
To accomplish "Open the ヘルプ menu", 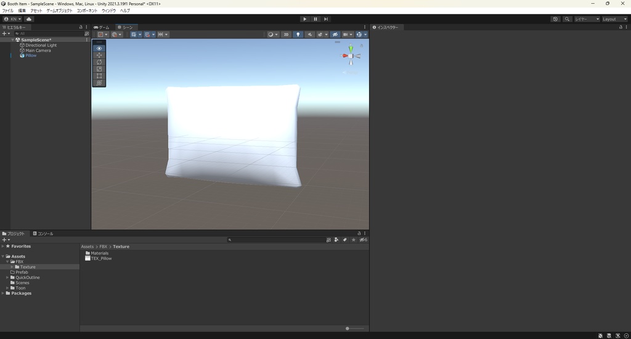I will (124, 10).
